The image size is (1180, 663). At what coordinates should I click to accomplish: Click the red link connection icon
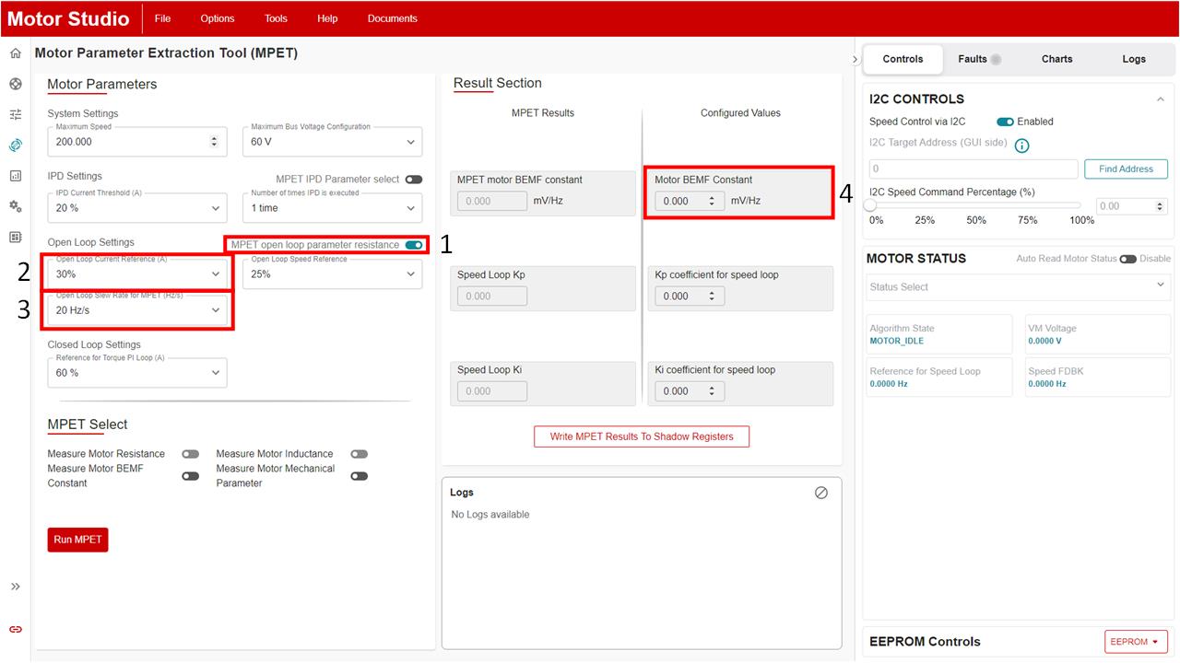pos(16,629)
